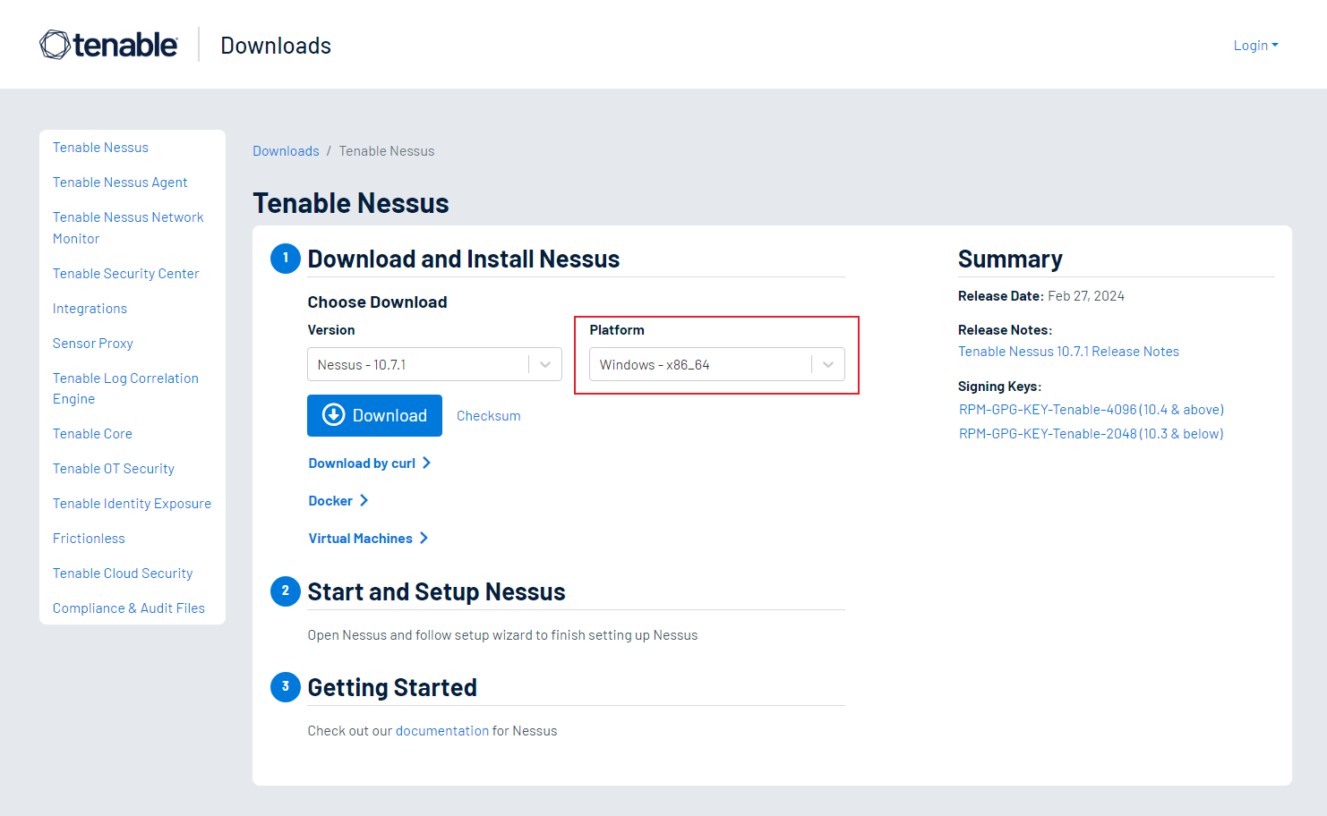1327x816 pixels.
Task: Open Tenable Identity Exposure page
Action: pyautogui.click(x=132, y=504)
